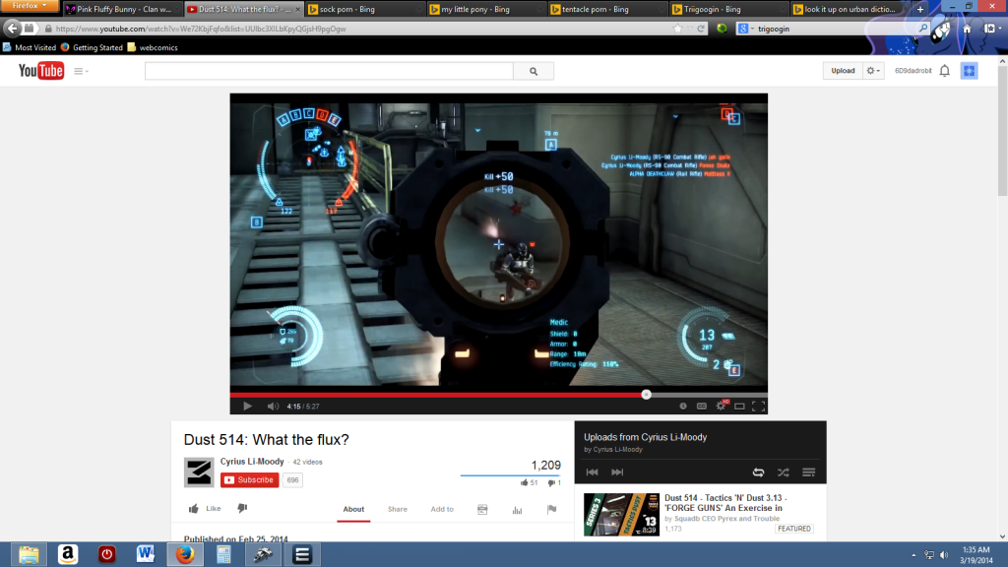Viewport: 1008px width, 567px height.
Task: Open the notifications bell
Action: click(x=944, y=71)
